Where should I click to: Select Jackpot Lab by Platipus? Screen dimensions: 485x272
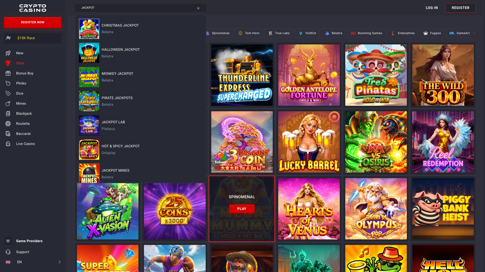140,125
